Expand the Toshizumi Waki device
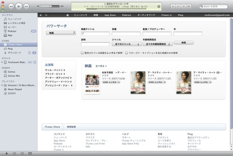This screenshot has width=233, height=156. 2,62
